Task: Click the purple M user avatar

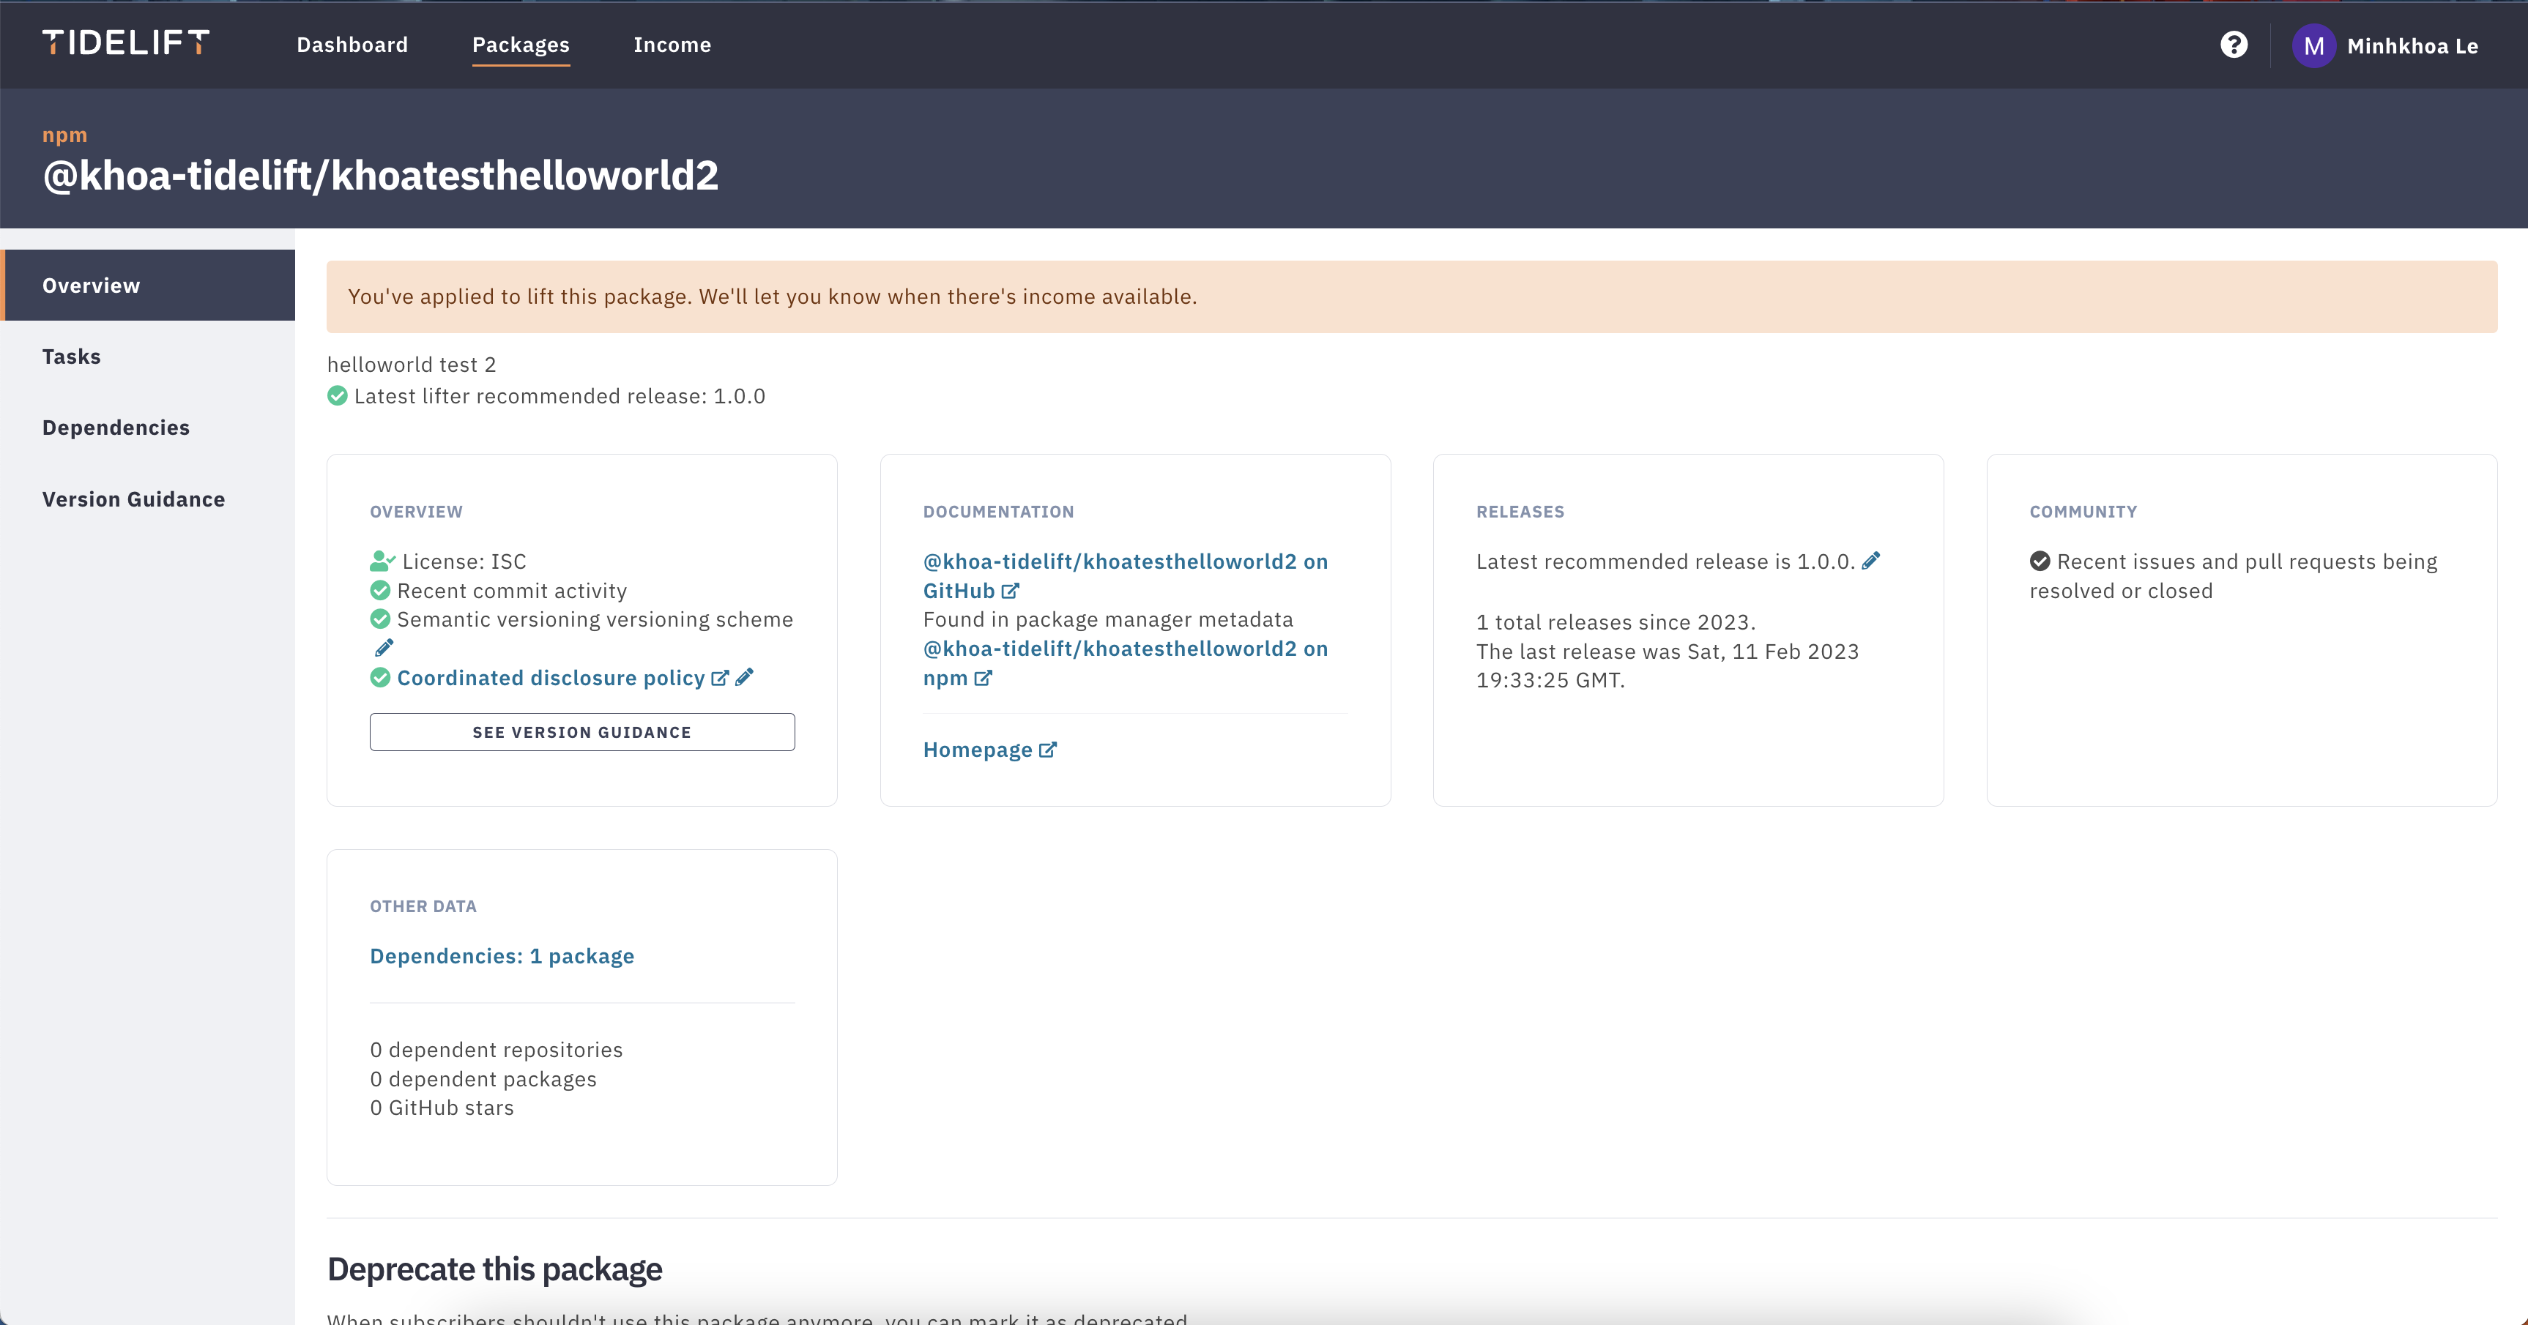Action: (2313, 46)
